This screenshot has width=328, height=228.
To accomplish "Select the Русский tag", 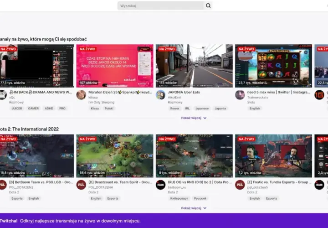I will (200, 198).
